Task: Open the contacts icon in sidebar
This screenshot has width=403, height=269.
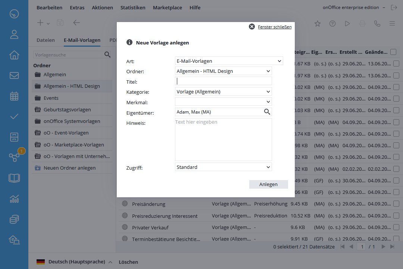Action: click(x=14, y=35)
